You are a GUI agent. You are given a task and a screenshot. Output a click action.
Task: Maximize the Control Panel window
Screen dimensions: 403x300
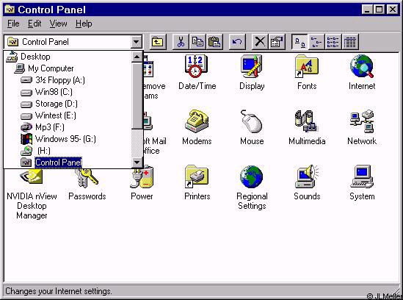(x=379, y=10)
